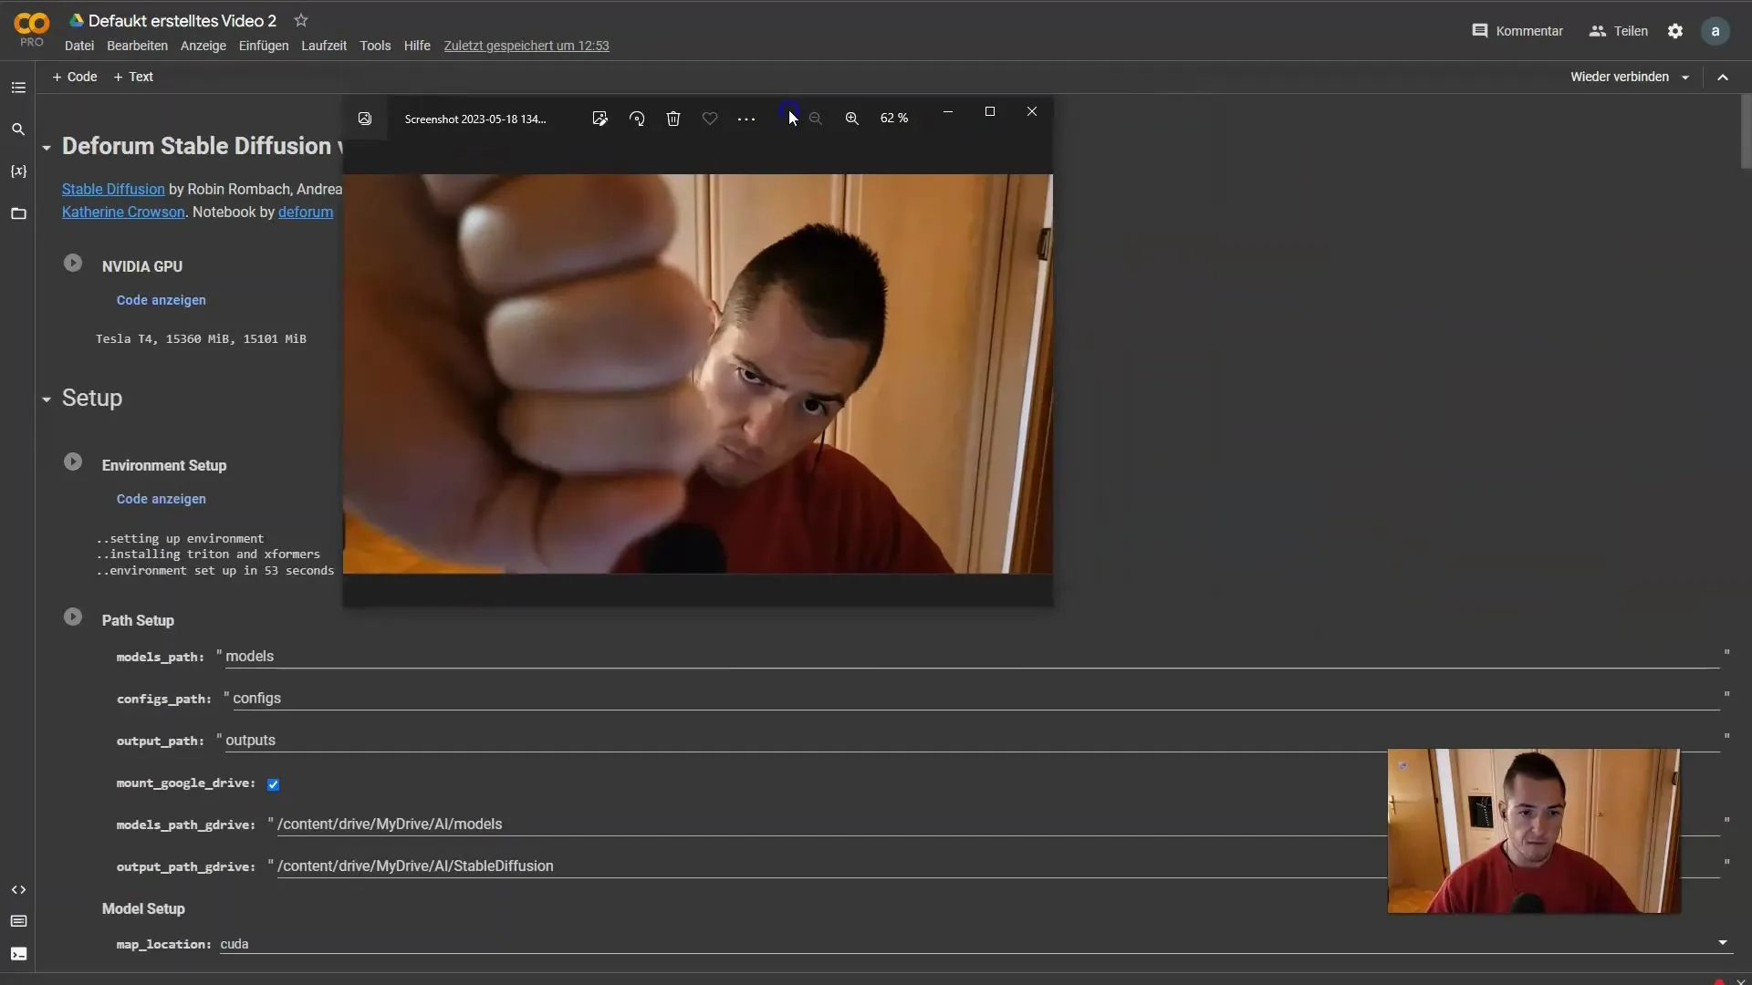
Task: Expand the NVIDIA GPU code section
Action: click(x=160, y=301)
